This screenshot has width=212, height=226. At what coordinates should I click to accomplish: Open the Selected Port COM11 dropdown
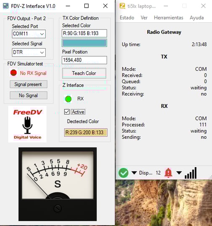click(29, 34)
